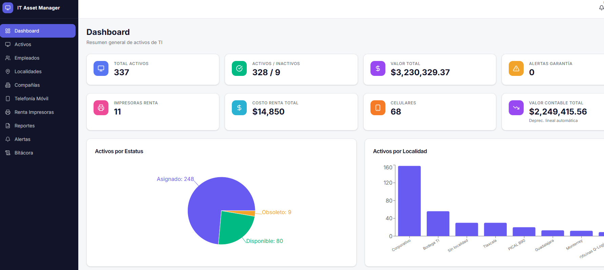604x270 pixels.
Task: Click the alertas garantía value 0
Action: pos(532,72)
